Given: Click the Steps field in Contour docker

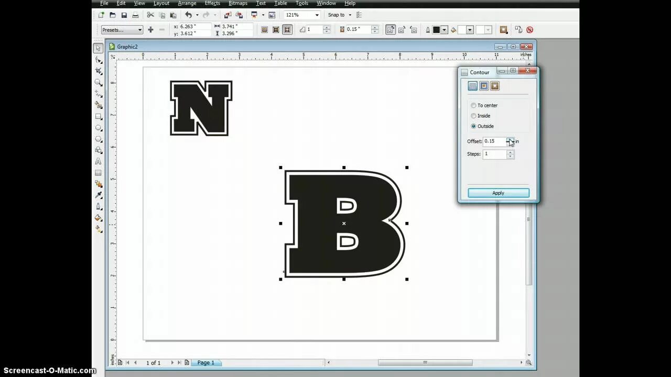Looking at the screenshot, I should tap(494, 154).
